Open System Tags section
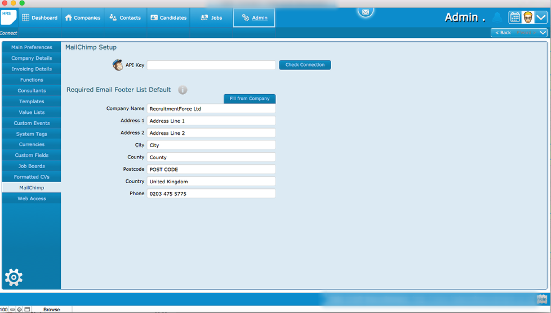The width and height of the screenshot is (551, 313). tap(32, 134)
